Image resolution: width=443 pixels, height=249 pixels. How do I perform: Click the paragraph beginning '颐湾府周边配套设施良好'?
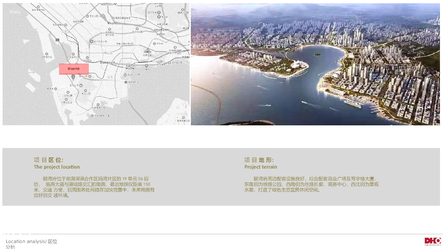(311, 184)
